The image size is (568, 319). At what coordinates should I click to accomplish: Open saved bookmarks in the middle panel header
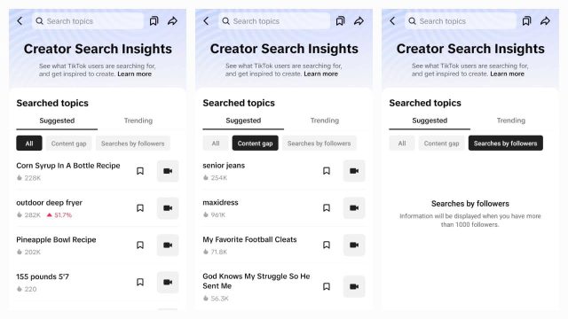pyautogui.click(x=340, y=21)
